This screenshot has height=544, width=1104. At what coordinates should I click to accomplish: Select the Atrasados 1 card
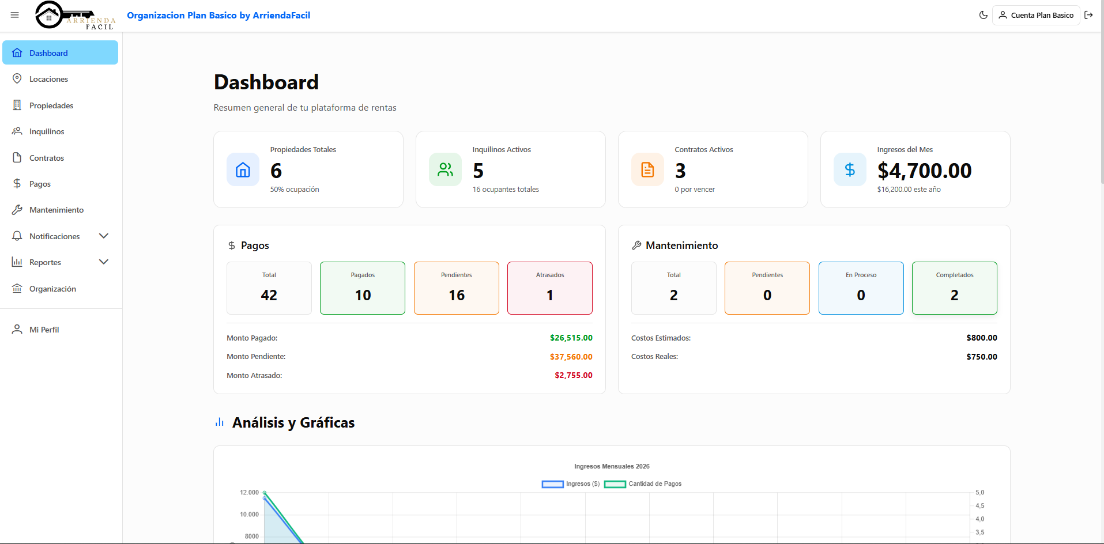[550, 288]
